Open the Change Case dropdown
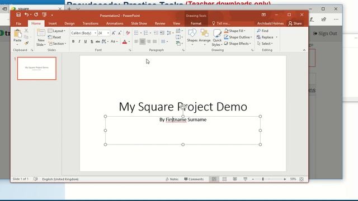The image size is (358, 201). click(x=114, y=41)
